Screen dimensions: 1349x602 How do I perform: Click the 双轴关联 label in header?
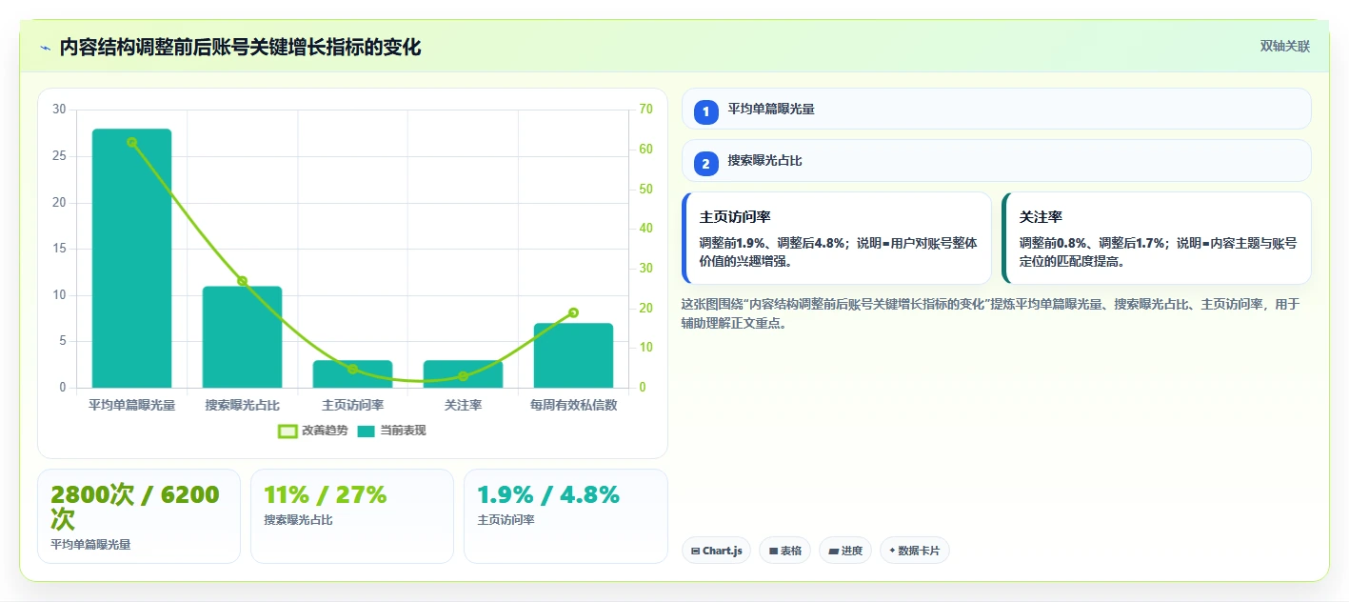coord(1285,47)
